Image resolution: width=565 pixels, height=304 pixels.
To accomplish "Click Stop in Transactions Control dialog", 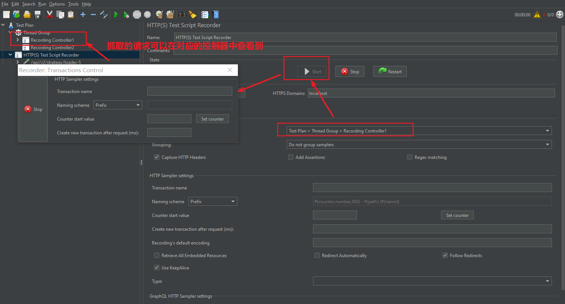I will click(x=33, y=109).
